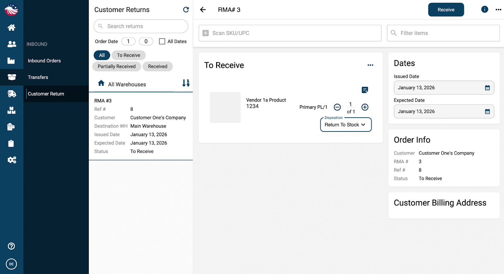Select the factory icon beside Inbound Orders
504x274 pixels.
[x=11, y=61]
